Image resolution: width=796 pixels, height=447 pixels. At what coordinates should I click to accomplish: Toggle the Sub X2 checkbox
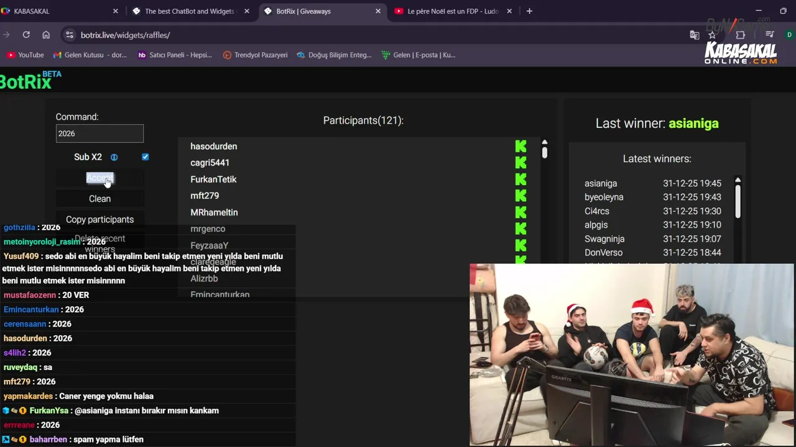tap(146, 157)
